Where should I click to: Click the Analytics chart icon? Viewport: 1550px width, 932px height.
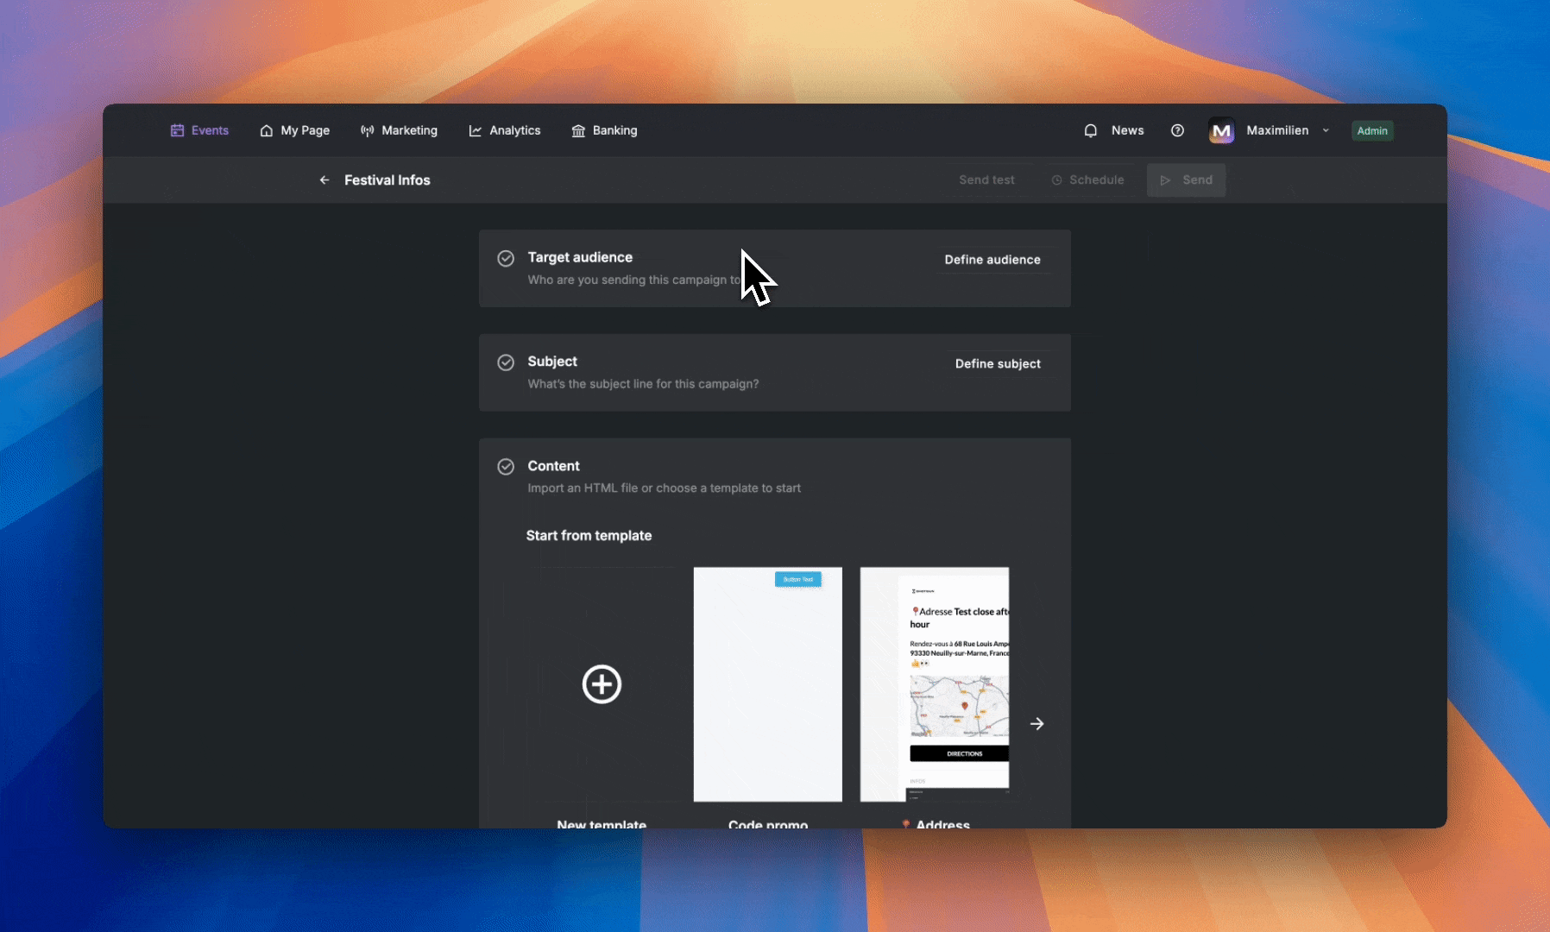coord(475,130)
